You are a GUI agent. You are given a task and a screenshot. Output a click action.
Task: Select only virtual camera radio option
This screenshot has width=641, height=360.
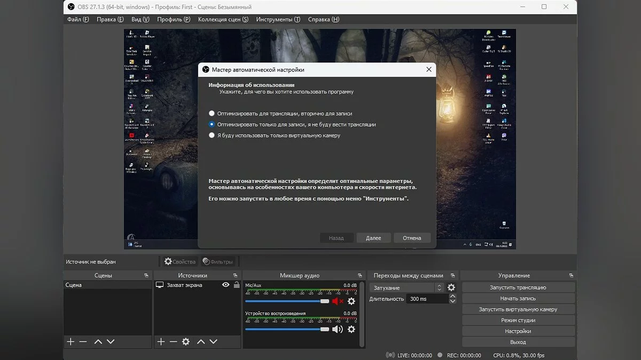[x=212, y=135]
